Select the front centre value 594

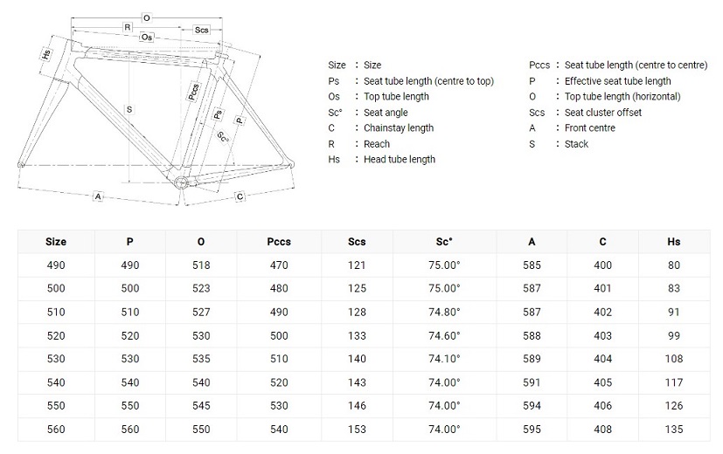click(x=532, y=406)
